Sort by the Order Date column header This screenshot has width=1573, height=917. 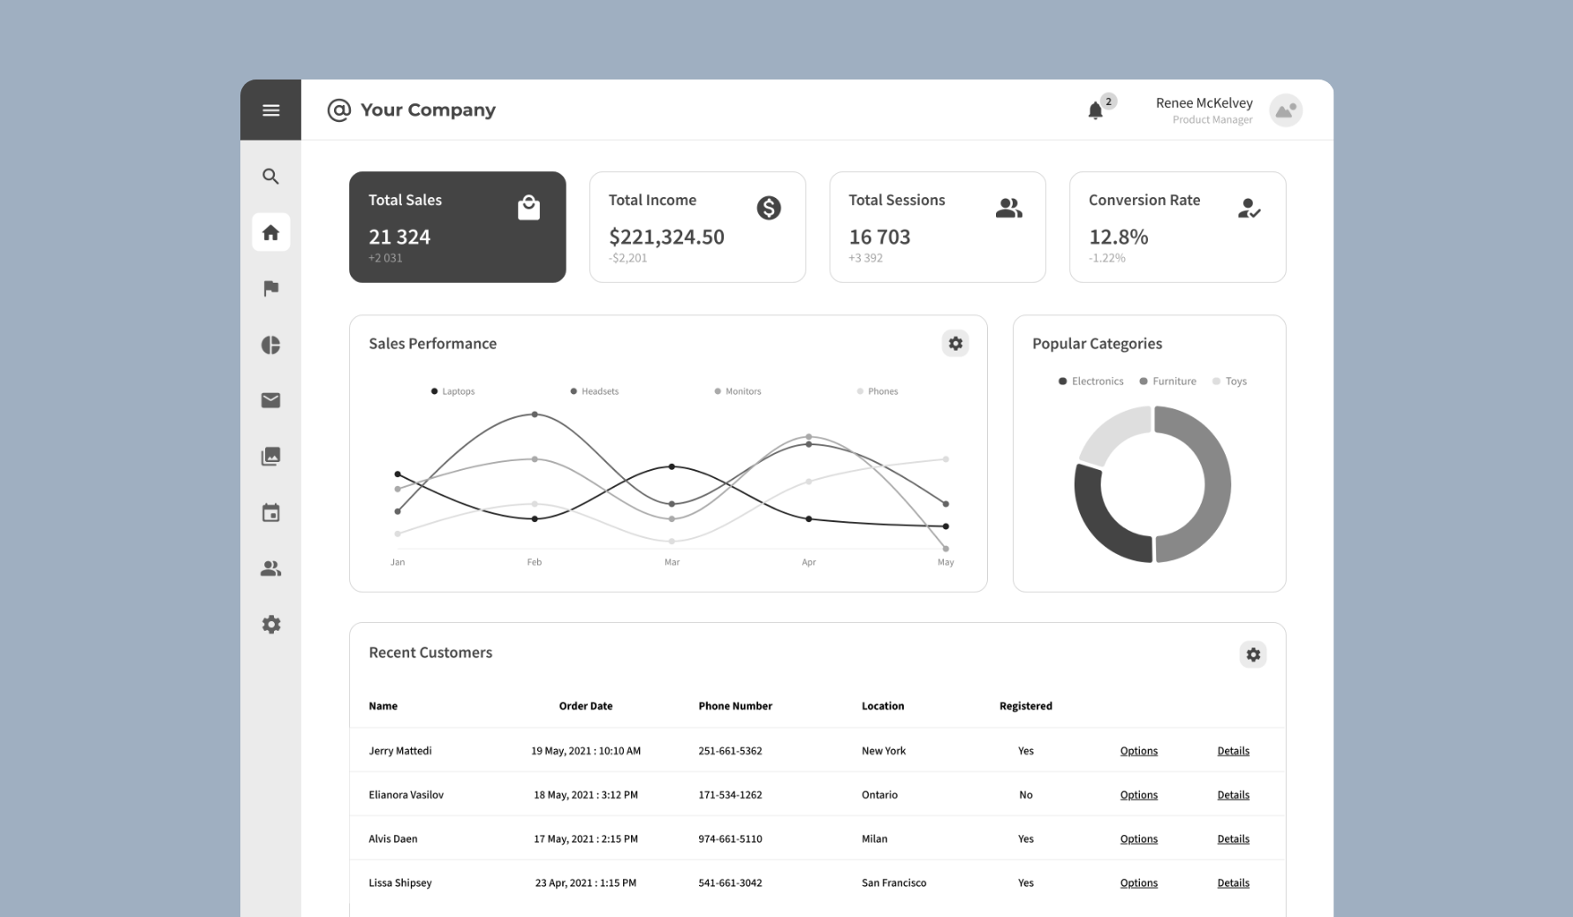(585, 706)
